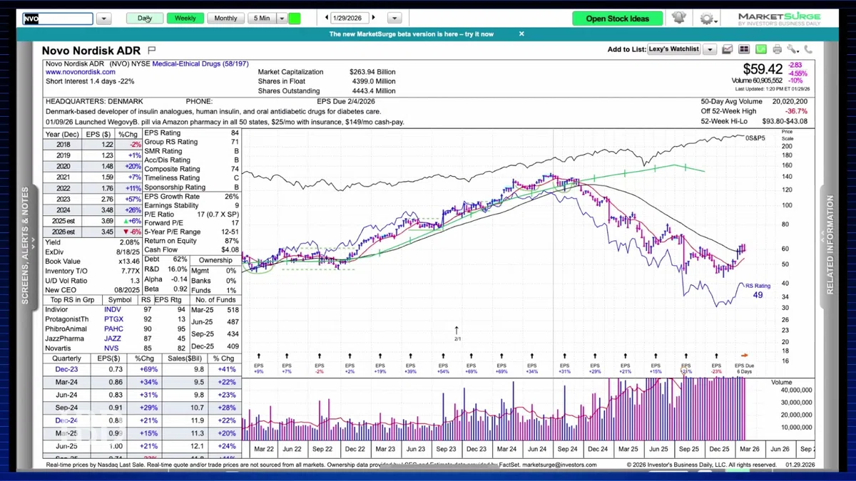This screenshot has width=856, height=481.
Task: Click the Dec-23 quarterly row label
Action: click(67, 369)
